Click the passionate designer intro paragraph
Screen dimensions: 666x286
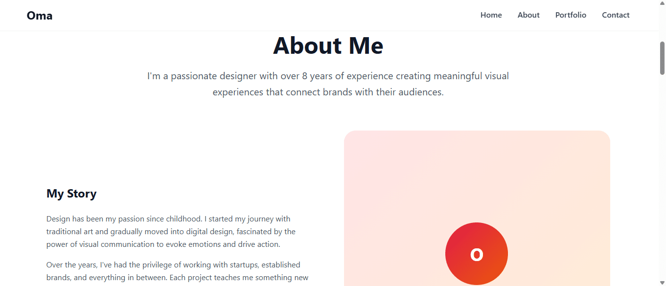pos(328,84)
